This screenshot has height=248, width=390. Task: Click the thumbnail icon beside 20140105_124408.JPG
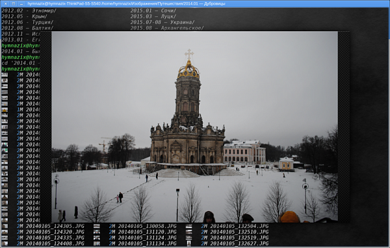5,243
